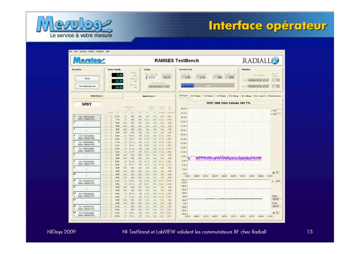Select slot 11 device button
This screenshot has height=254, width=360.
coord(87,182)
